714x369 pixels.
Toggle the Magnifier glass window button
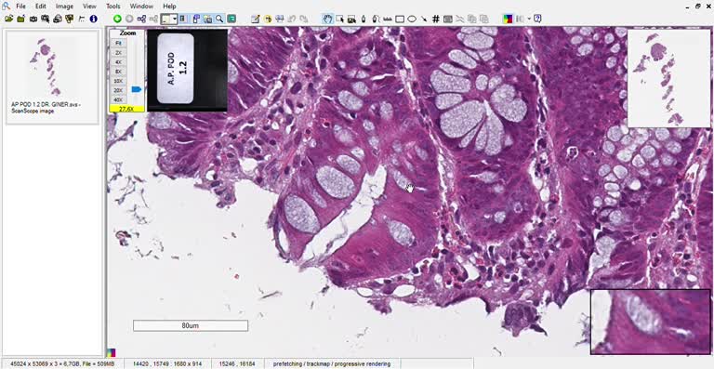tap(219, 19)
